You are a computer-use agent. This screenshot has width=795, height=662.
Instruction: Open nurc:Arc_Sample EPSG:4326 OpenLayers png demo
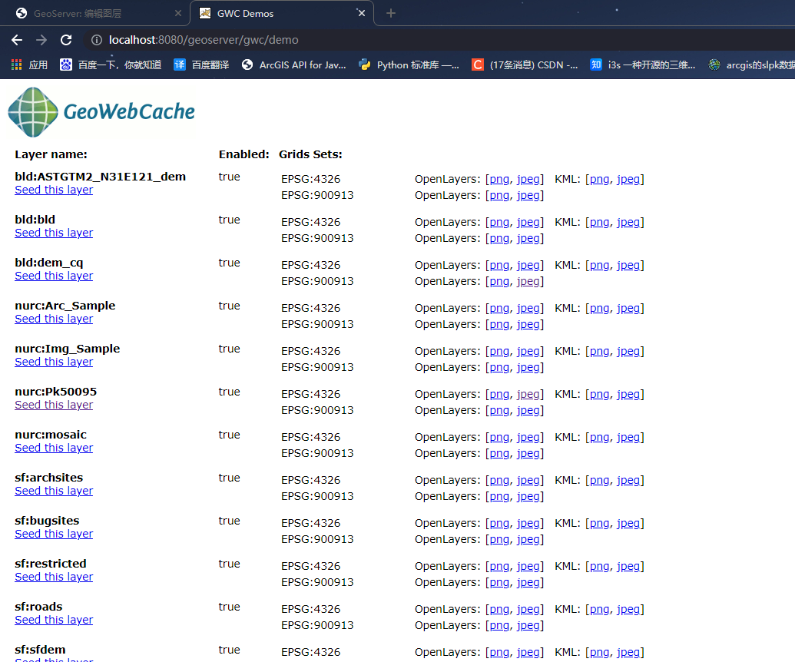[499, 309]
